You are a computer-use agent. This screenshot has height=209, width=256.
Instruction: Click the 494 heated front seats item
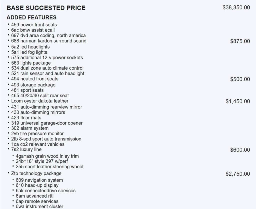(x=35, y=79)
